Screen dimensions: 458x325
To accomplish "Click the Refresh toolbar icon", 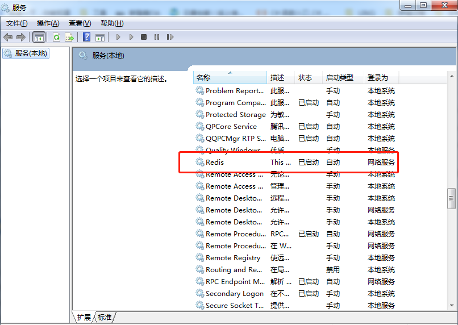I will click(56, 37).
